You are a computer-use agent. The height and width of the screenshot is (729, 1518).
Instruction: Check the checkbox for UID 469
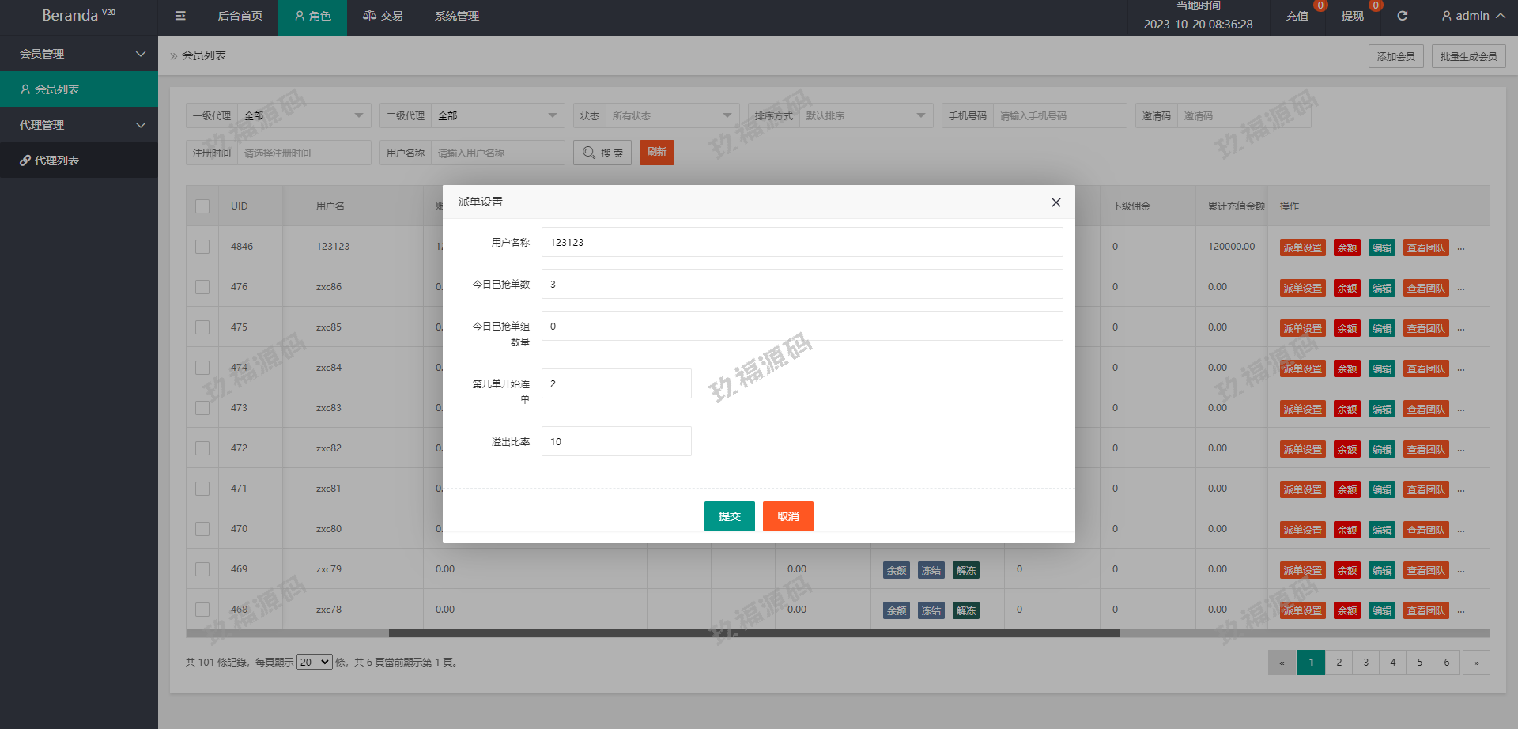pyautogui.click(x=202, y=569)
